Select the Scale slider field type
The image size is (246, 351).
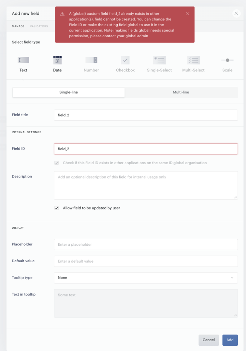point(227,60)
